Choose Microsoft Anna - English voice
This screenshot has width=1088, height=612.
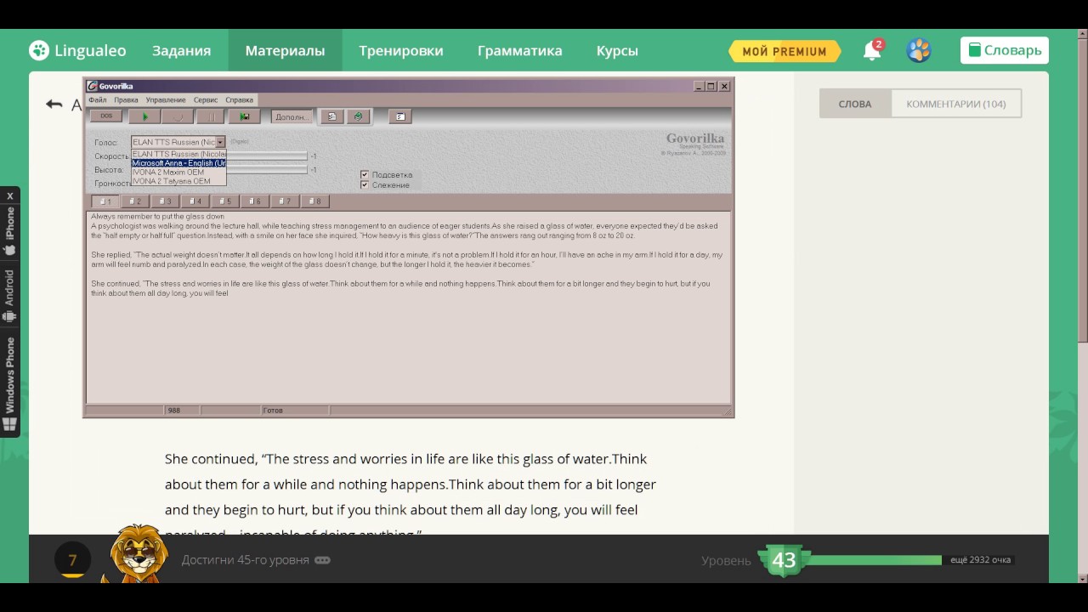tap(178, 162)
